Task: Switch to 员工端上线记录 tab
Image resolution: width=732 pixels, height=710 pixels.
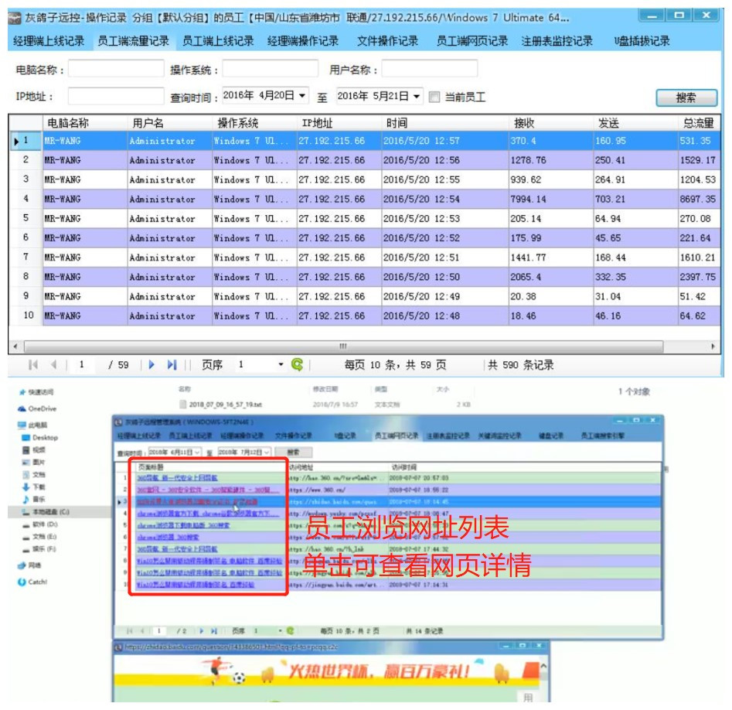Action: [218, 41]
